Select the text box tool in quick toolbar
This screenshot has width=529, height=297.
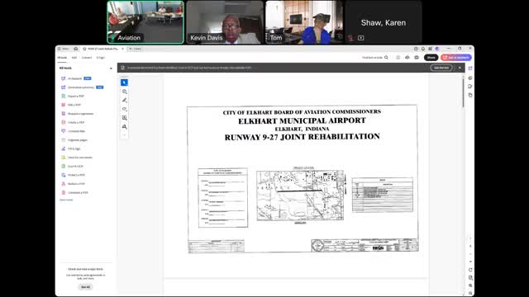coord(125,118)
